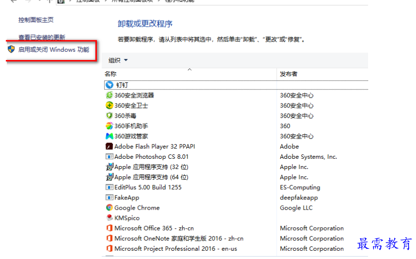Select the 360杀毒 program name
416x259 pixels.
pos(125,116)
